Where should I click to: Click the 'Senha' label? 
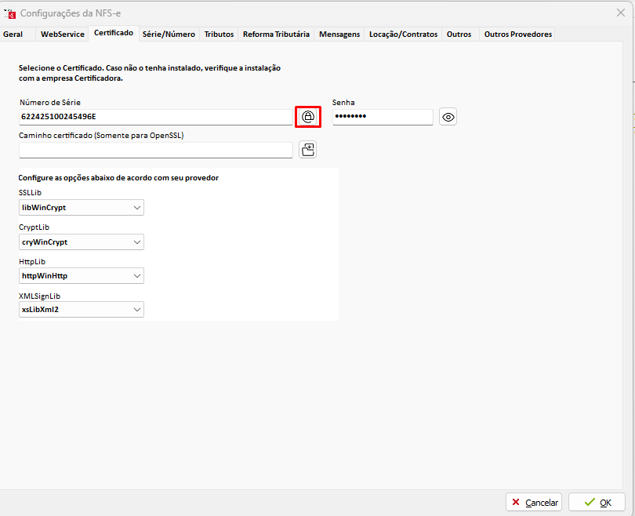coord(343,103)
